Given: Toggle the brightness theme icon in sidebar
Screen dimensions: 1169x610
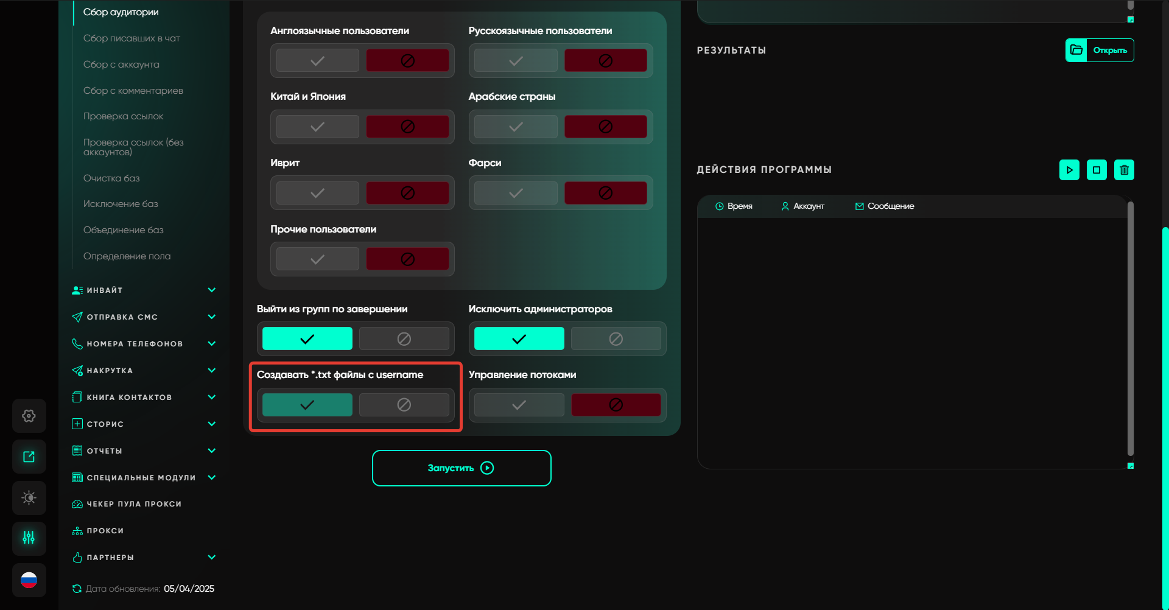Looking at the screenshot, I should (29, 497).
